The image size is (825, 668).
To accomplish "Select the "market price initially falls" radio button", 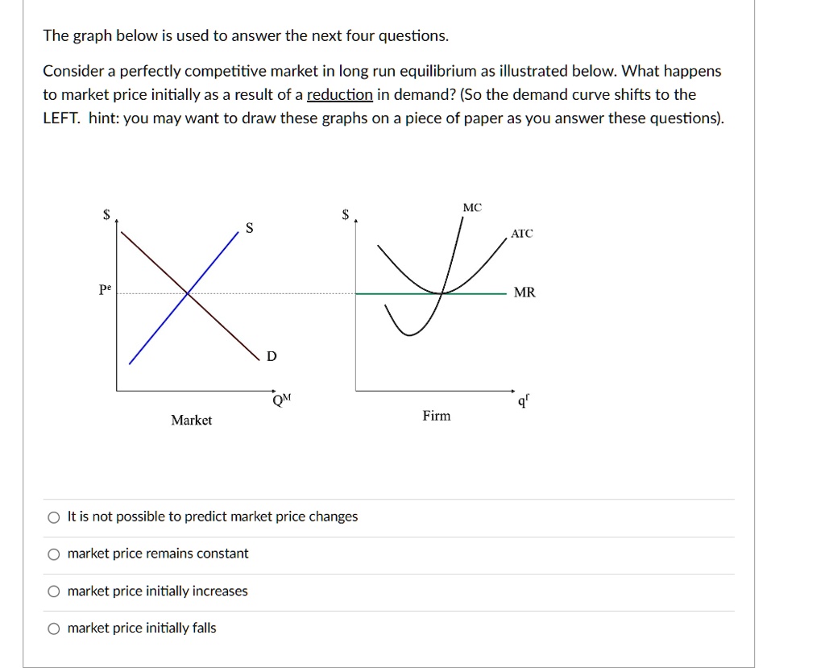I will pos(54,628).
